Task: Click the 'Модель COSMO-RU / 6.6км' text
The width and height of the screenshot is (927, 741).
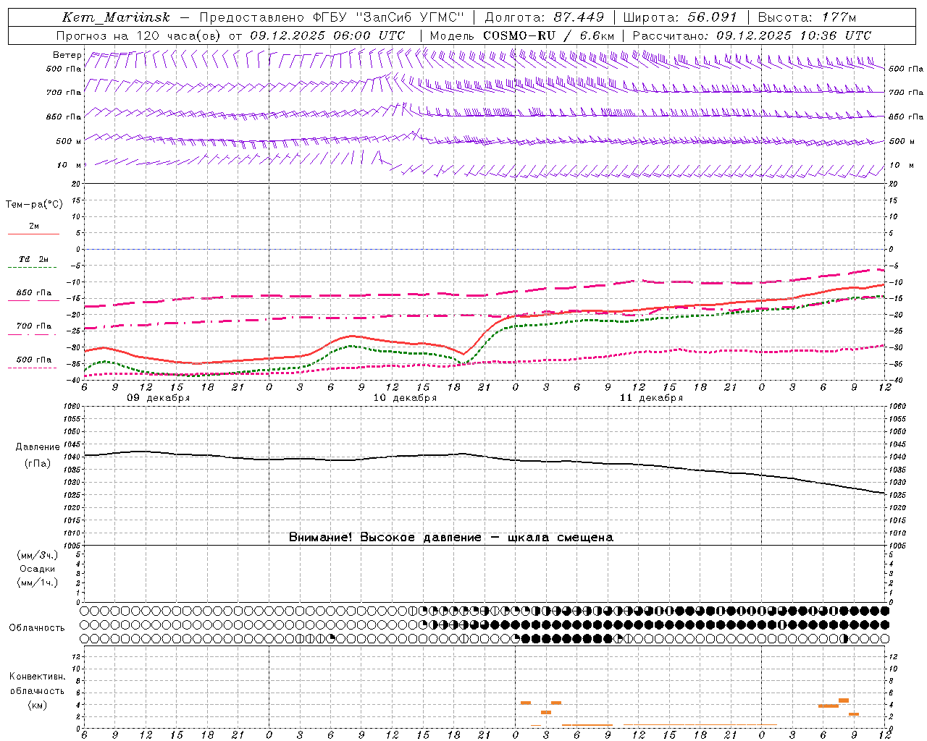Action: tap(522, 35)
